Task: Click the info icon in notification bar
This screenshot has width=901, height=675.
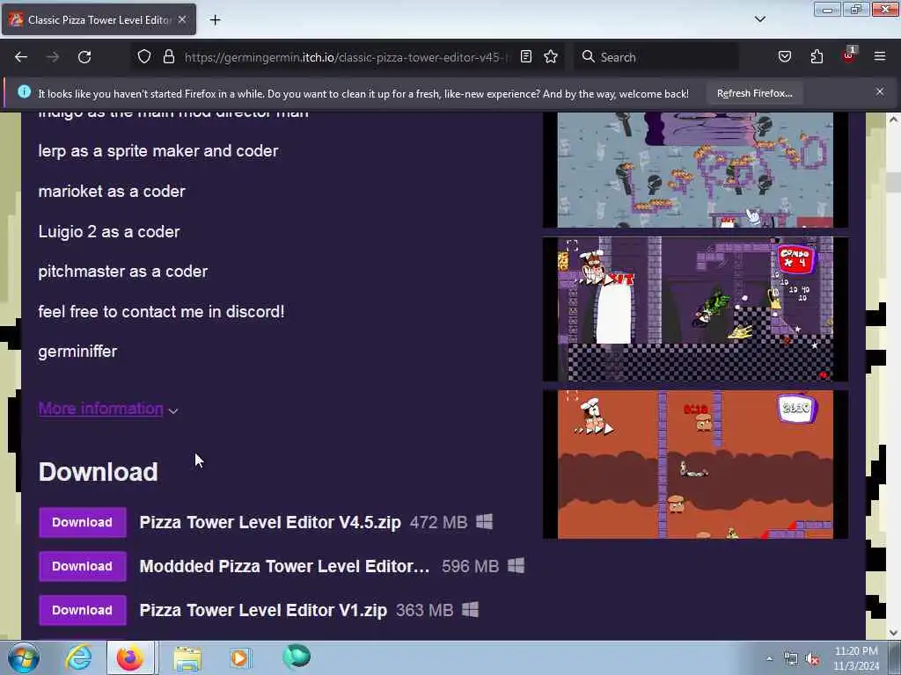Action: click(x=24, y=91)
